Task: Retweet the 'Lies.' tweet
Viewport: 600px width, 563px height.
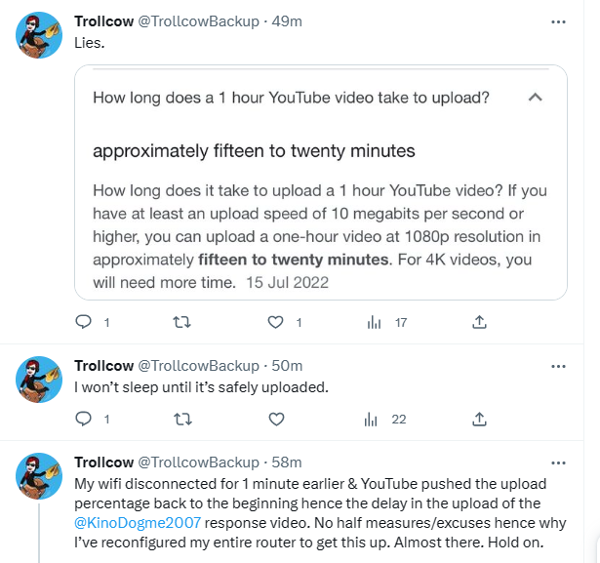Action: tap(180, 321)
